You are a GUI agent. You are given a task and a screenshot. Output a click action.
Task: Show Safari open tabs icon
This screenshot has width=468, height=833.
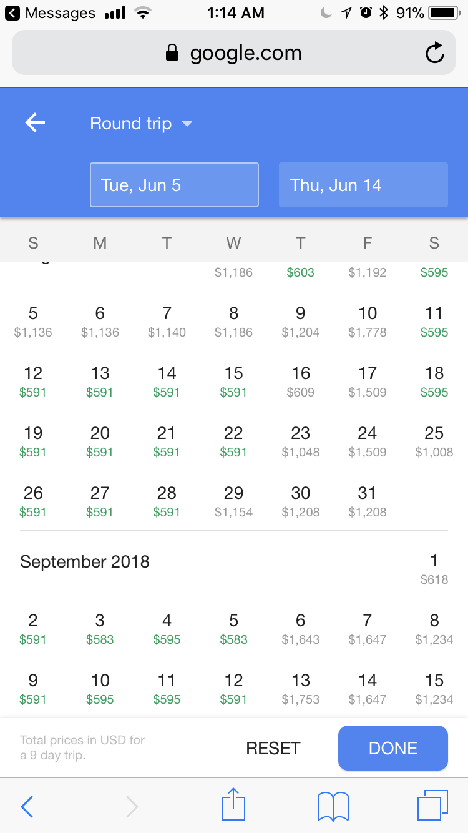click(x=432, y=806)
